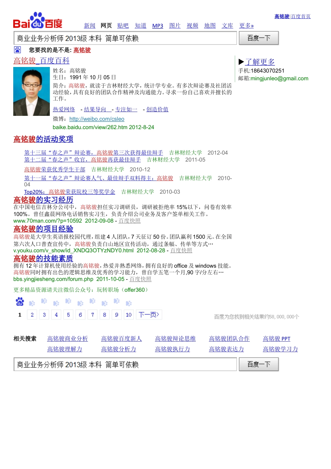Open the 了解更多 link
The height and width of the screenshot is (469, 331).
[260, 62]
